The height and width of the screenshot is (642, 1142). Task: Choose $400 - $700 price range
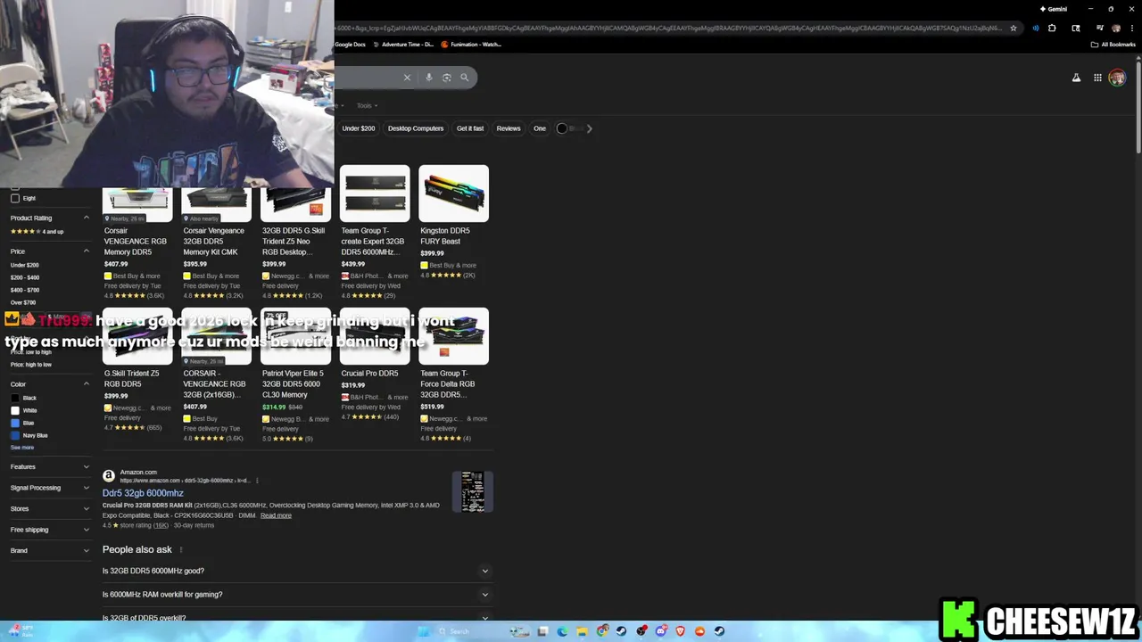(x=25, y=290)
